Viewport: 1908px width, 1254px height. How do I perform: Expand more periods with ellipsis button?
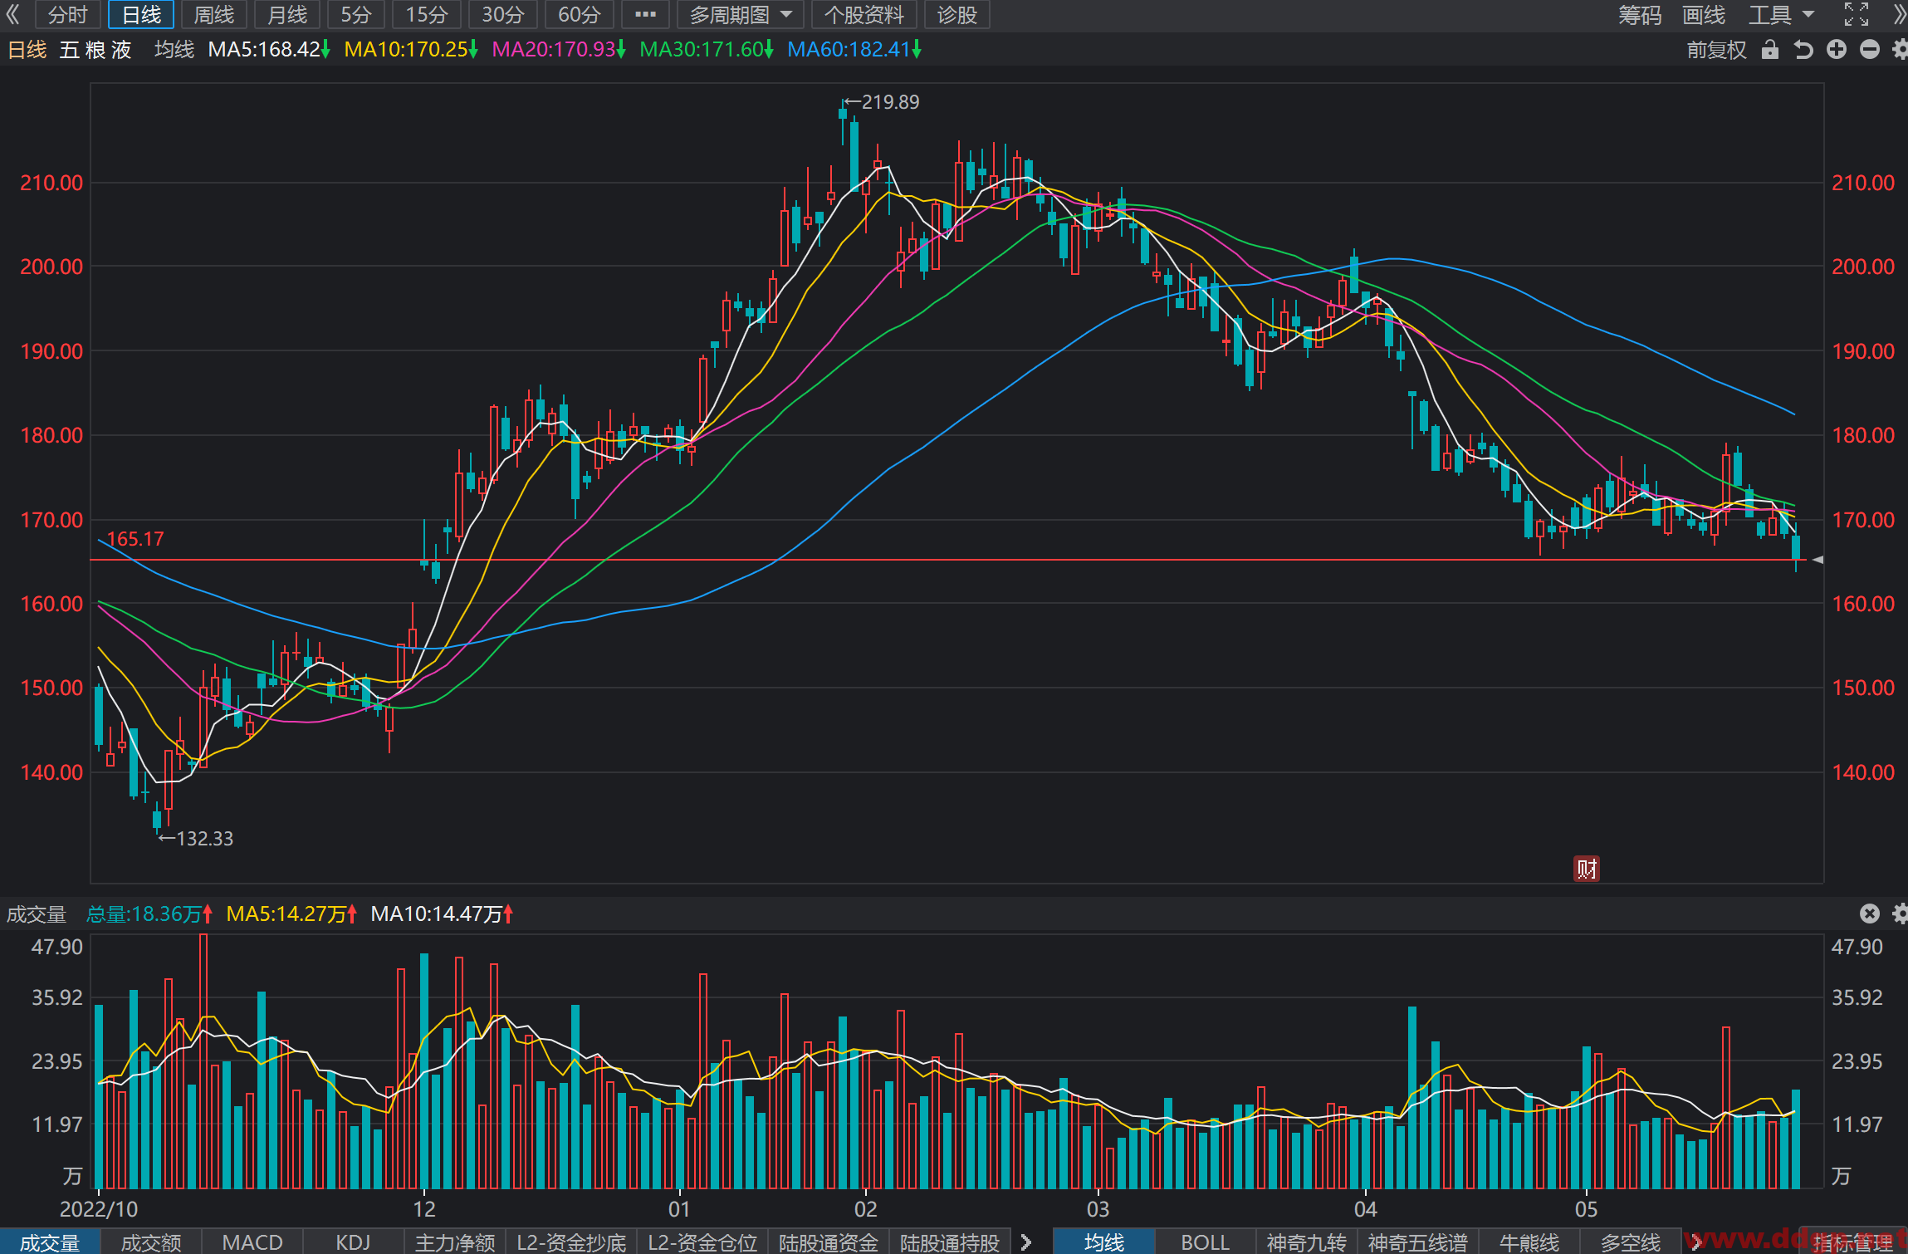pos(645,14)
